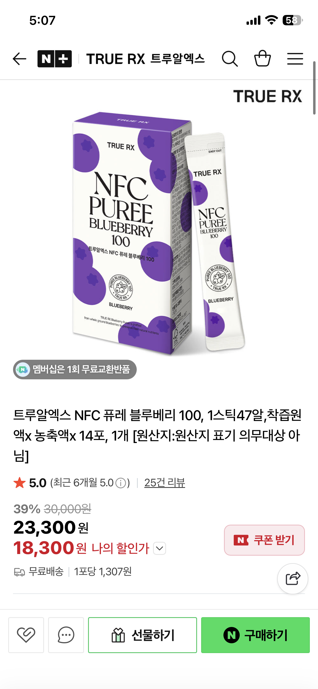Go back using the left arrow
The width and height of the screenshot is (318, 689).
click(x=20, y=59)
